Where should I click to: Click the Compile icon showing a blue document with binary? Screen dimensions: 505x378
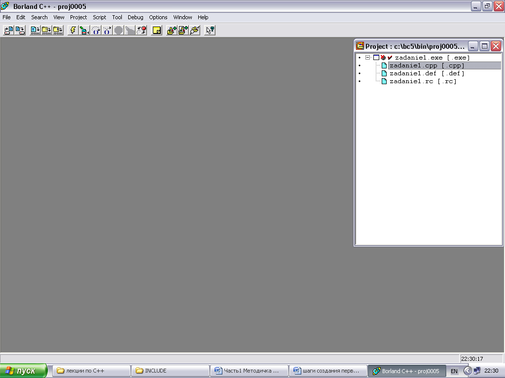[x=35, y=30]
